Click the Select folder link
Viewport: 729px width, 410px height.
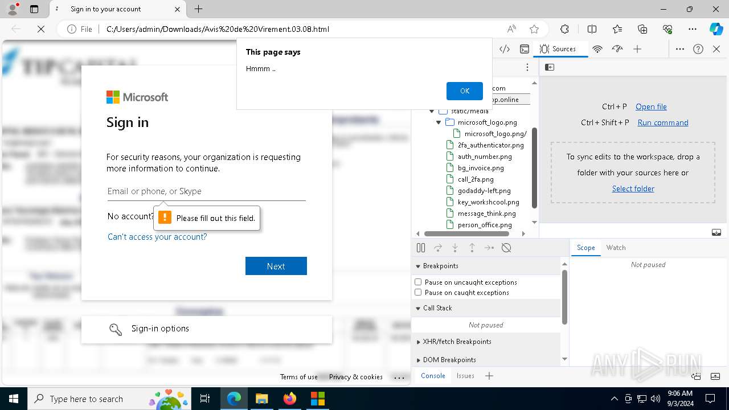633,188
